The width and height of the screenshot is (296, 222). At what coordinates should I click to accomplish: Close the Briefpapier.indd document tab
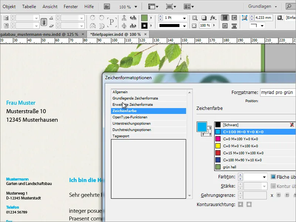[145, 34]
